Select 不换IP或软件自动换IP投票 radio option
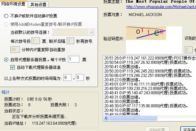Image resolution: width=196 pixels, height=131 pixels. [6, 16]
